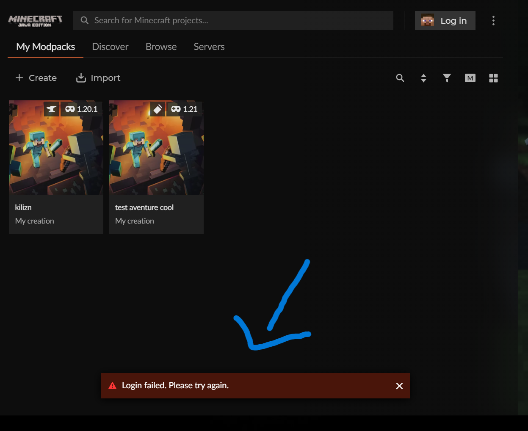Open the sort order arrows
Image resolution: width=528 pixels, height=431 pixels.
point(423,78)
